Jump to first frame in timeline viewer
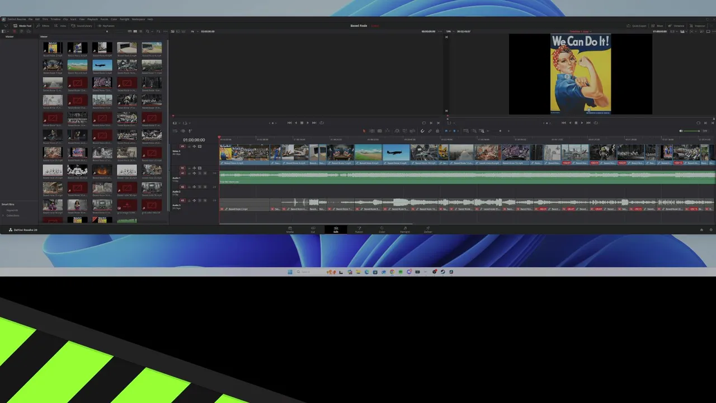Screen dimensions: 716x403 pos(563,123)
